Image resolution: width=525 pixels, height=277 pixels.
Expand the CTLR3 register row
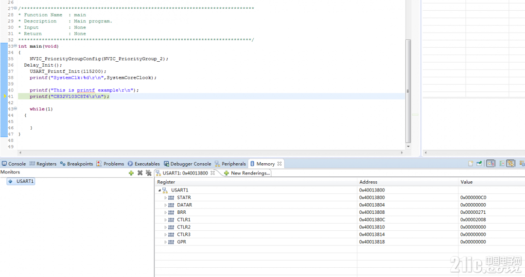[x=165, y=235]
